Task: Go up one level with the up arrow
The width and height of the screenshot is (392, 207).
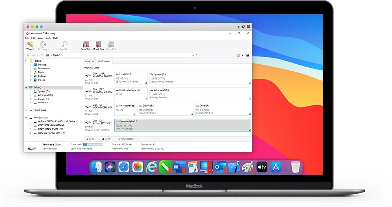Action: [42, 55]
